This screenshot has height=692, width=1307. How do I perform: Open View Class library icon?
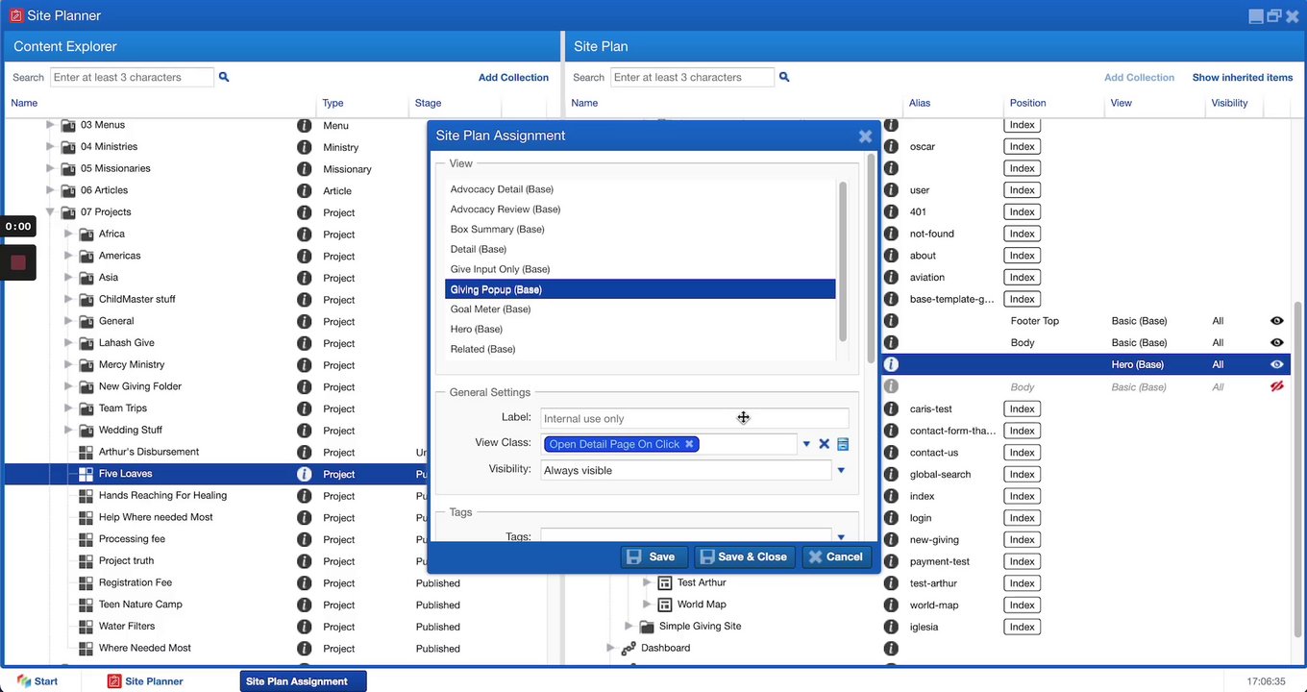843,444
